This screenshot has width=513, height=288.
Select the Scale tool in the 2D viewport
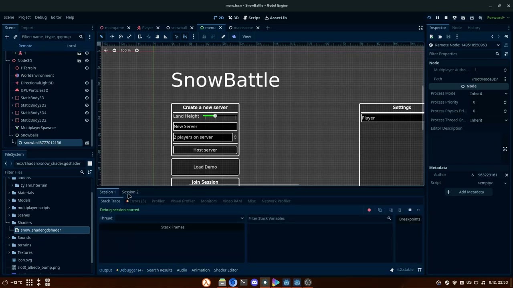coord(129,36)
